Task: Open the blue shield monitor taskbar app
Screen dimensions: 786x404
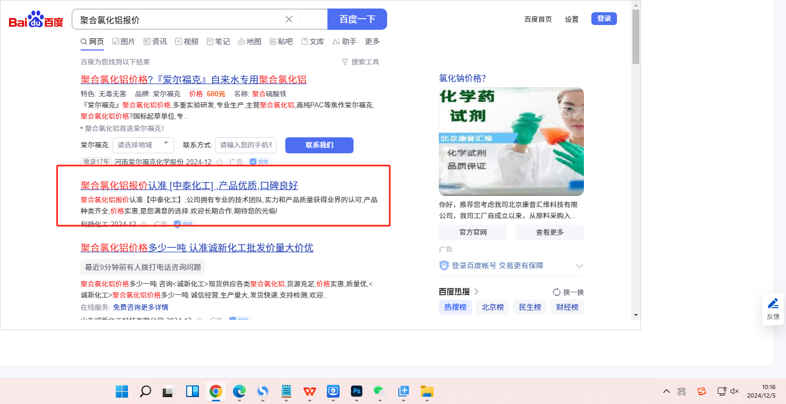Action: [333, 392]
